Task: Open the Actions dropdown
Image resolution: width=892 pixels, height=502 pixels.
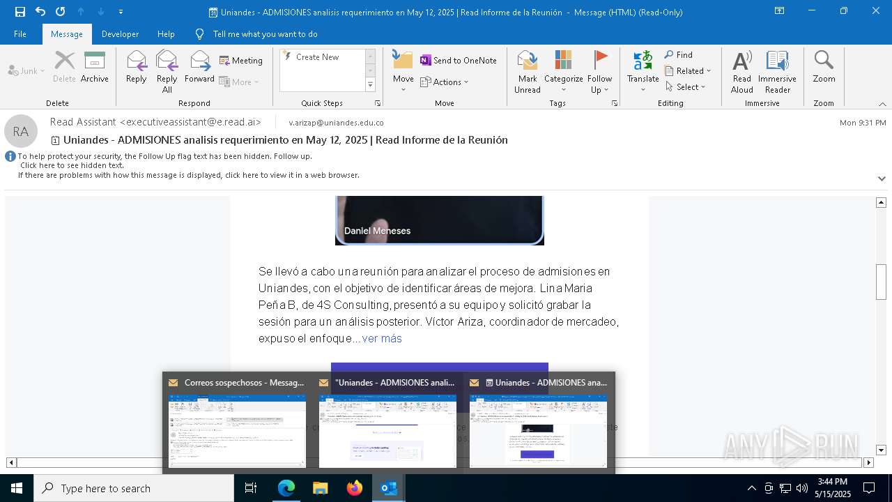Action: 445,82
